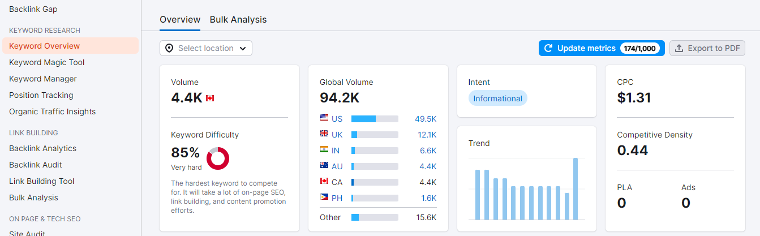Click the refresh icon on Update metrics
This screenshot has height=236, width=760.
point(548,48)
